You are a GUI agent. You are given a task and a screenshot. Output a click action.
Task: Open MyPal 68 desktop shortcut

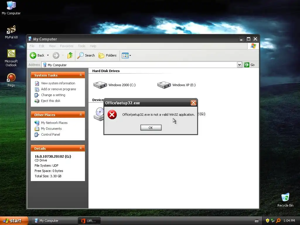coord(11,32)
